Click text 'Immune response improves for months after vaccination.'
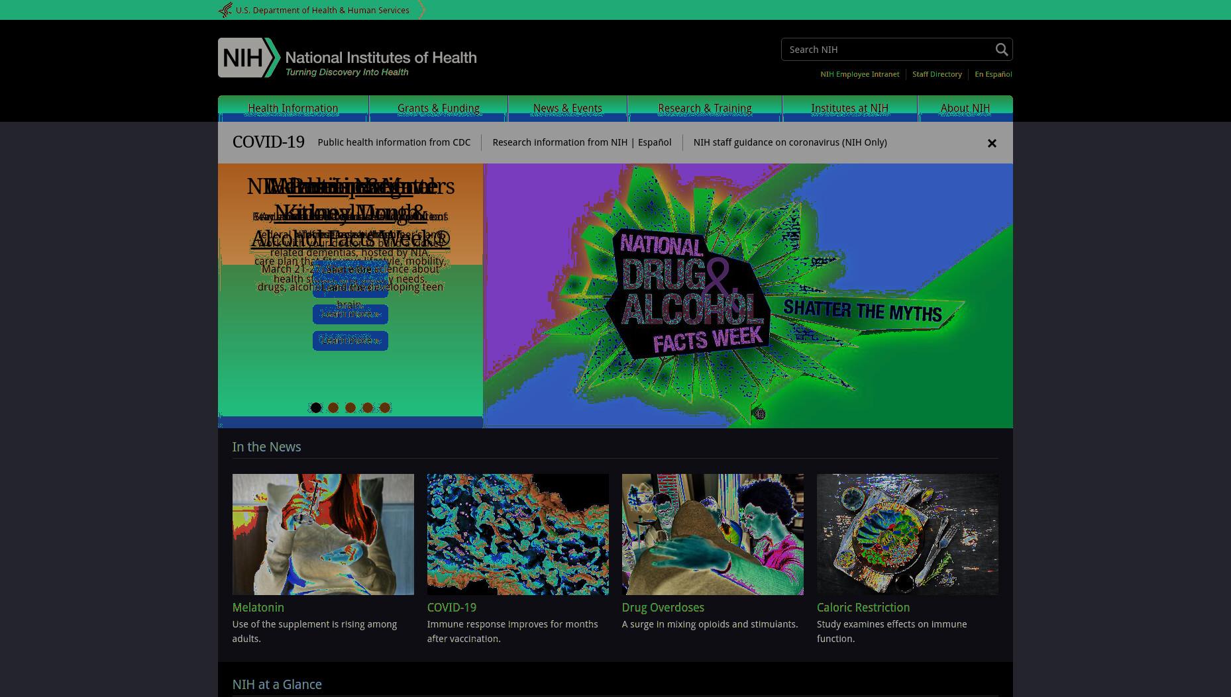The height and width of the screenshot is (697, 1231). 513,631
